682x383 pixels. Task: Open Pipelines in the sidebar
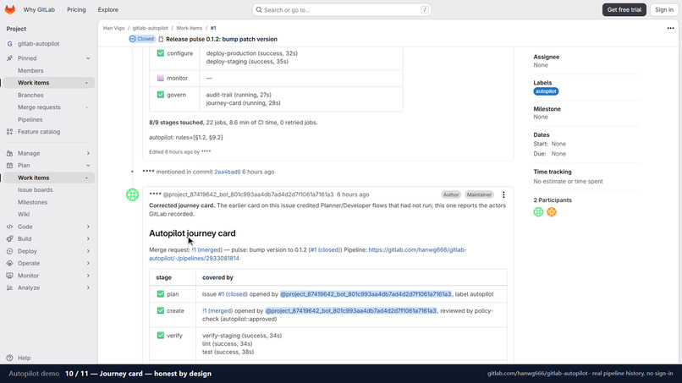coord(30,119)
